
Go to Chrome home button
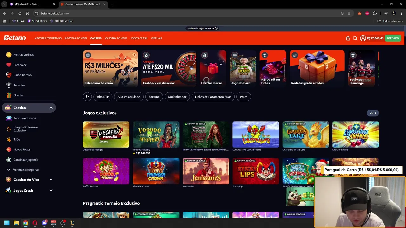(x=27, y=13)
